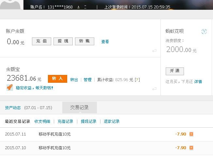
Task: Click the 转出 transfer-out link
Action: 74,79
